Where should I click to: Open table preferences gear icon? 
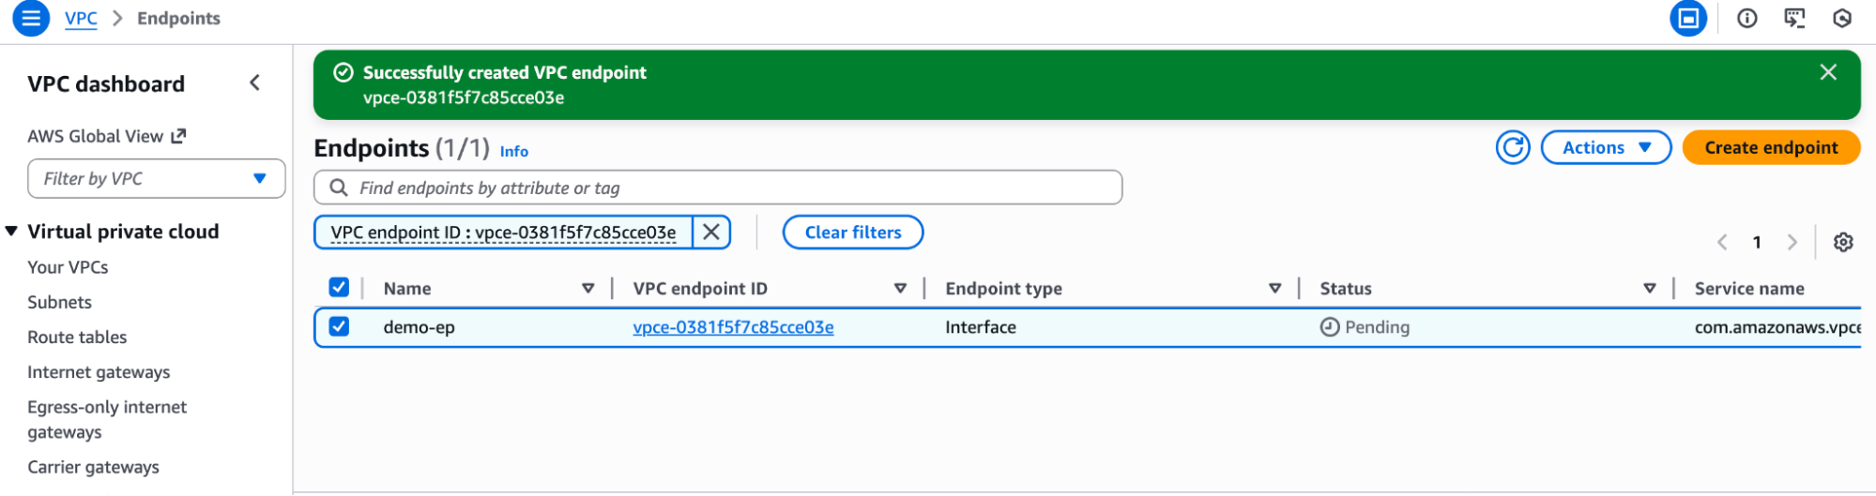pyautogui.click(x=1843, y=242)
